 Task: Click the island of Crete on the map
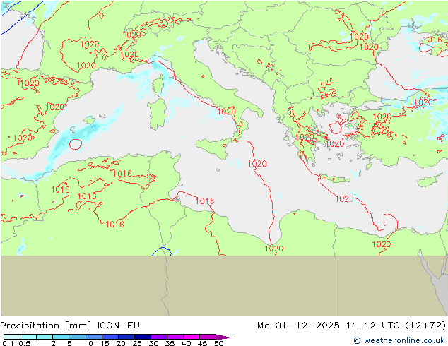[x=334, y=178]
